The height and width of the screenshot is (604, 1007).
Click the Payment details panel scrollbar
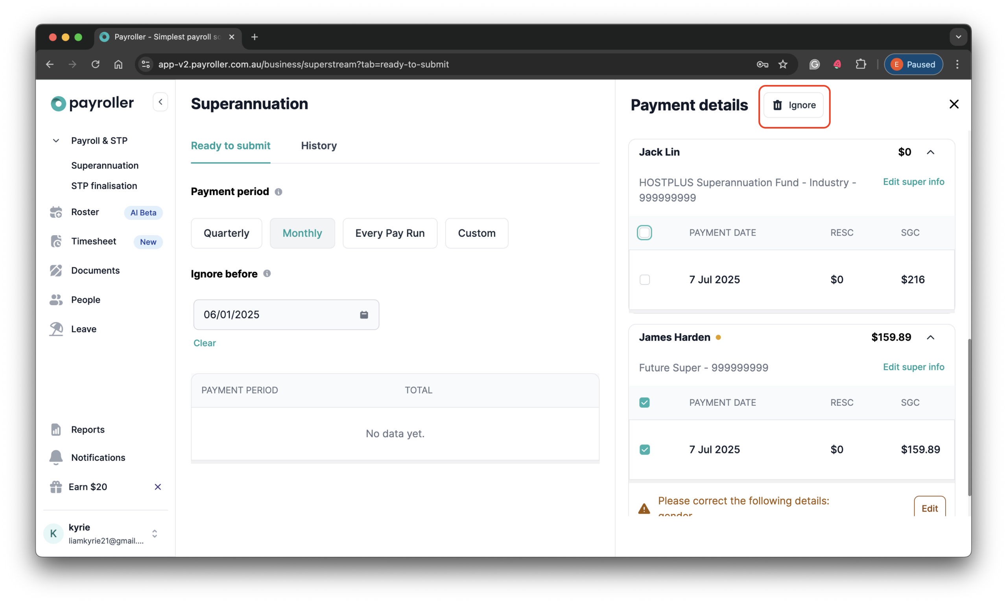pos(969,418)
